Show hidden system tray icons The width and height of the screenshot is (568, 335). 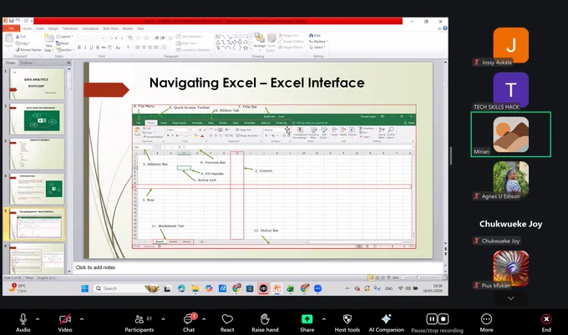click(347, 288)
